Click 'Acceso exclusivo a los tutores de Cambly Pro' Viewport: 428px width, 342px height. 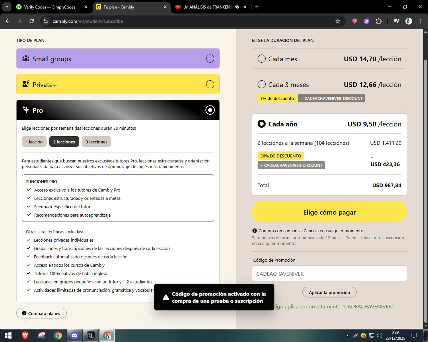(x=77, y=190)
